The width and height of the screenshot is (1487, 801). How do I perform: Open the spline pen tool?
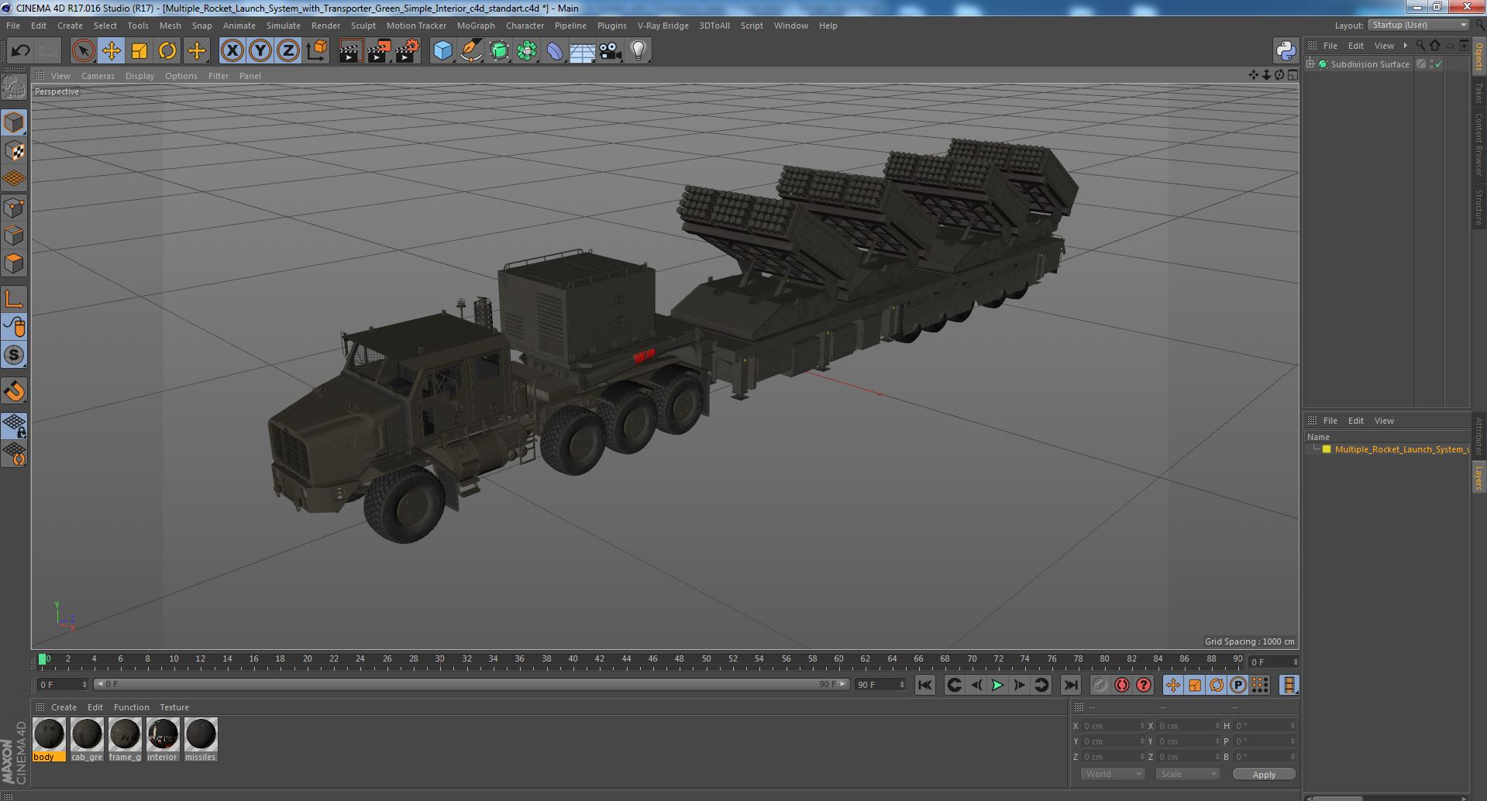(470, 51)
